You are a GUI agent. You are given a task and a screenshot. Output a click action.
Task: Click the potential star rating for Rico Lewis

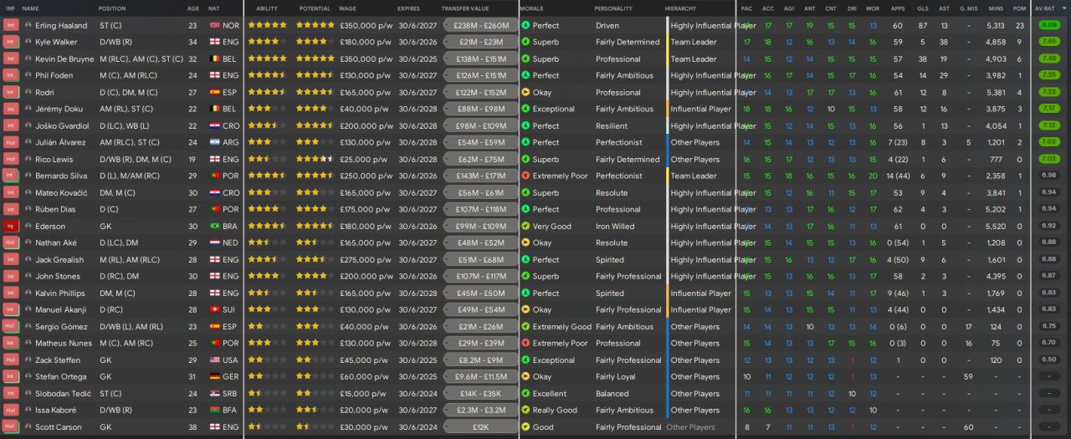click(x=315, y=159)
